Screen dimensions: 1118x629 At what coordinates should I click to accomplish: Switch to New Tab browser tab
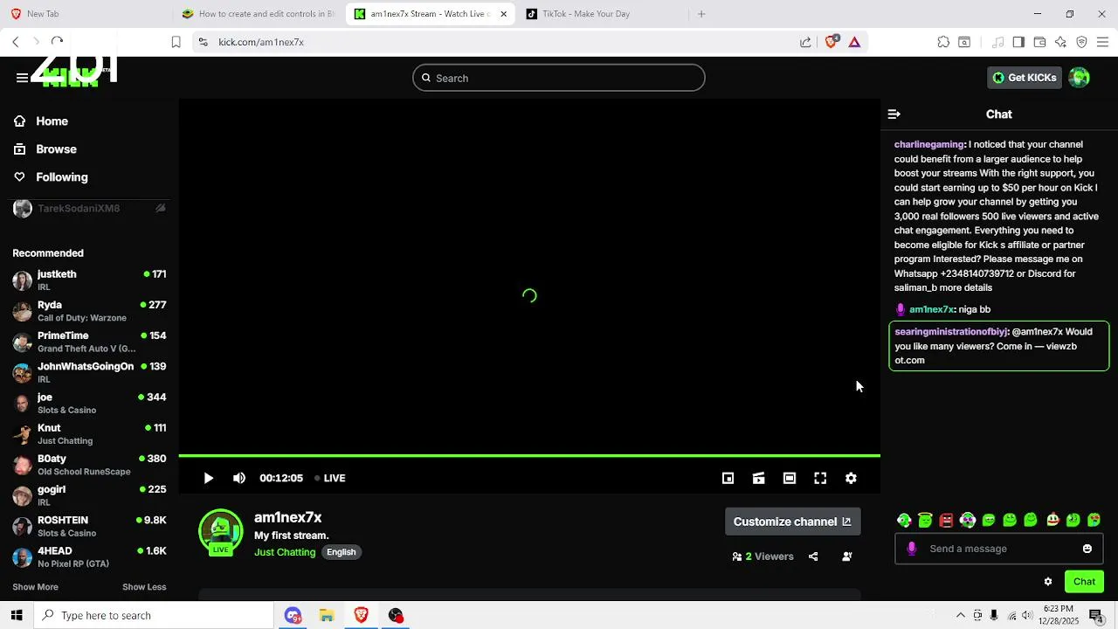click(x=86, y=14)
